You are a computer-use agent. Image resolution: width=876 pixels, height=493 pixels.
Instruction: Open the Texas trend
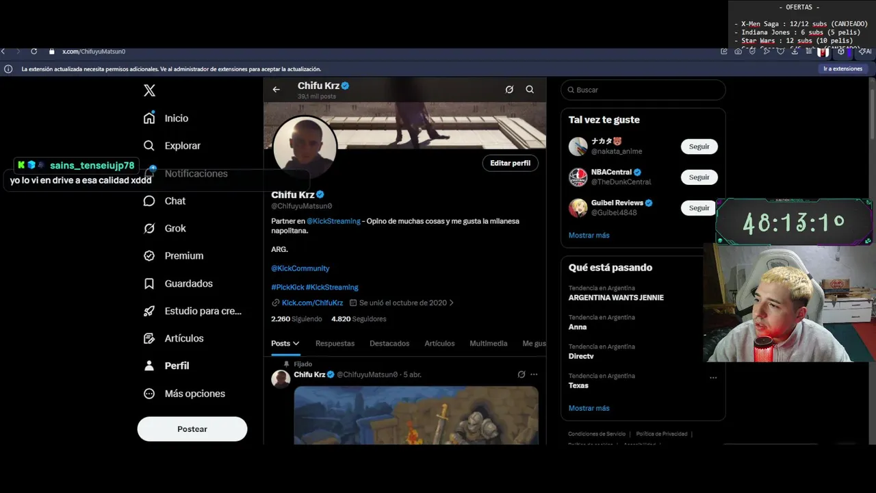click(578, 385)
